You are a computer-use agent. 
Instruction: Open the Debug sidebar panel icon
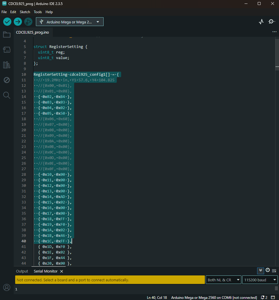pyautogui.click(x=7, y=80)
